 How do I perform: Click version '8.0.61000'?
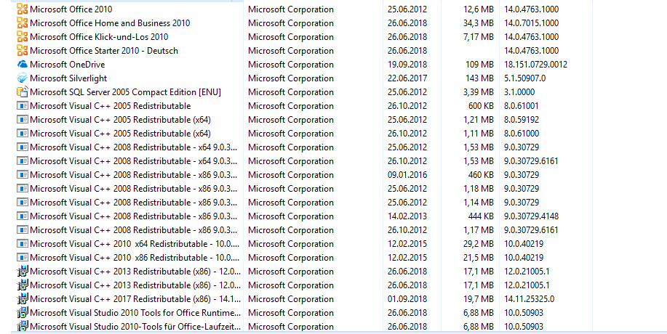[522, 134]
